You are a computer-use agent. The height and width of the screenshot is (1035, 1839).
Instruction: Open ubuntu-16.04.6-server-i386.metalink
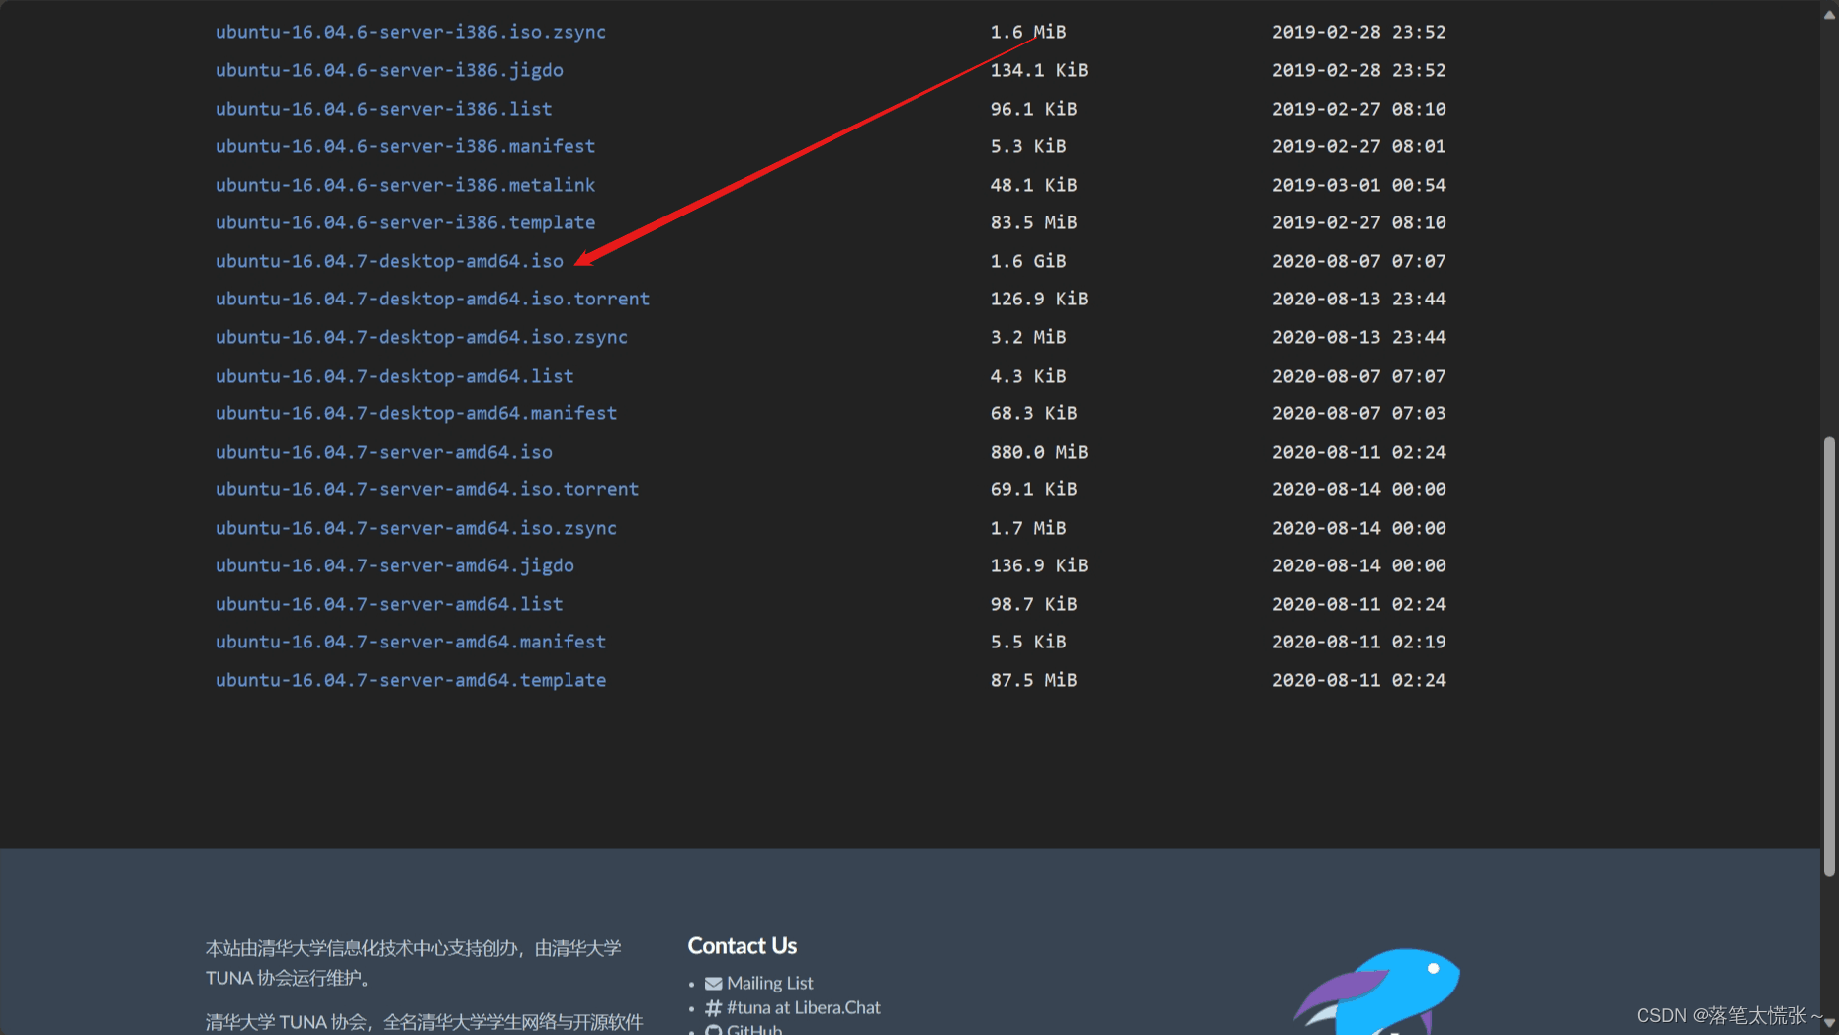coord(405,185)
